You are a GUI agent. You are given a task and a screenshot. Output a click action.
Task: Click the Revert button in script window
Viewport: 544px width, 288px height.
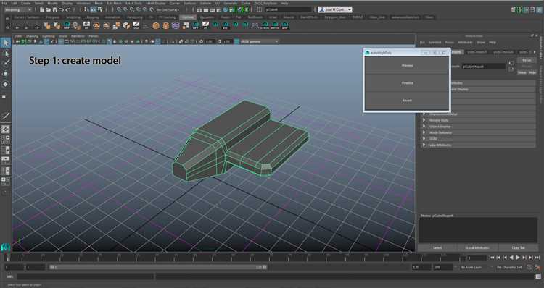click(x=407, y=101)
